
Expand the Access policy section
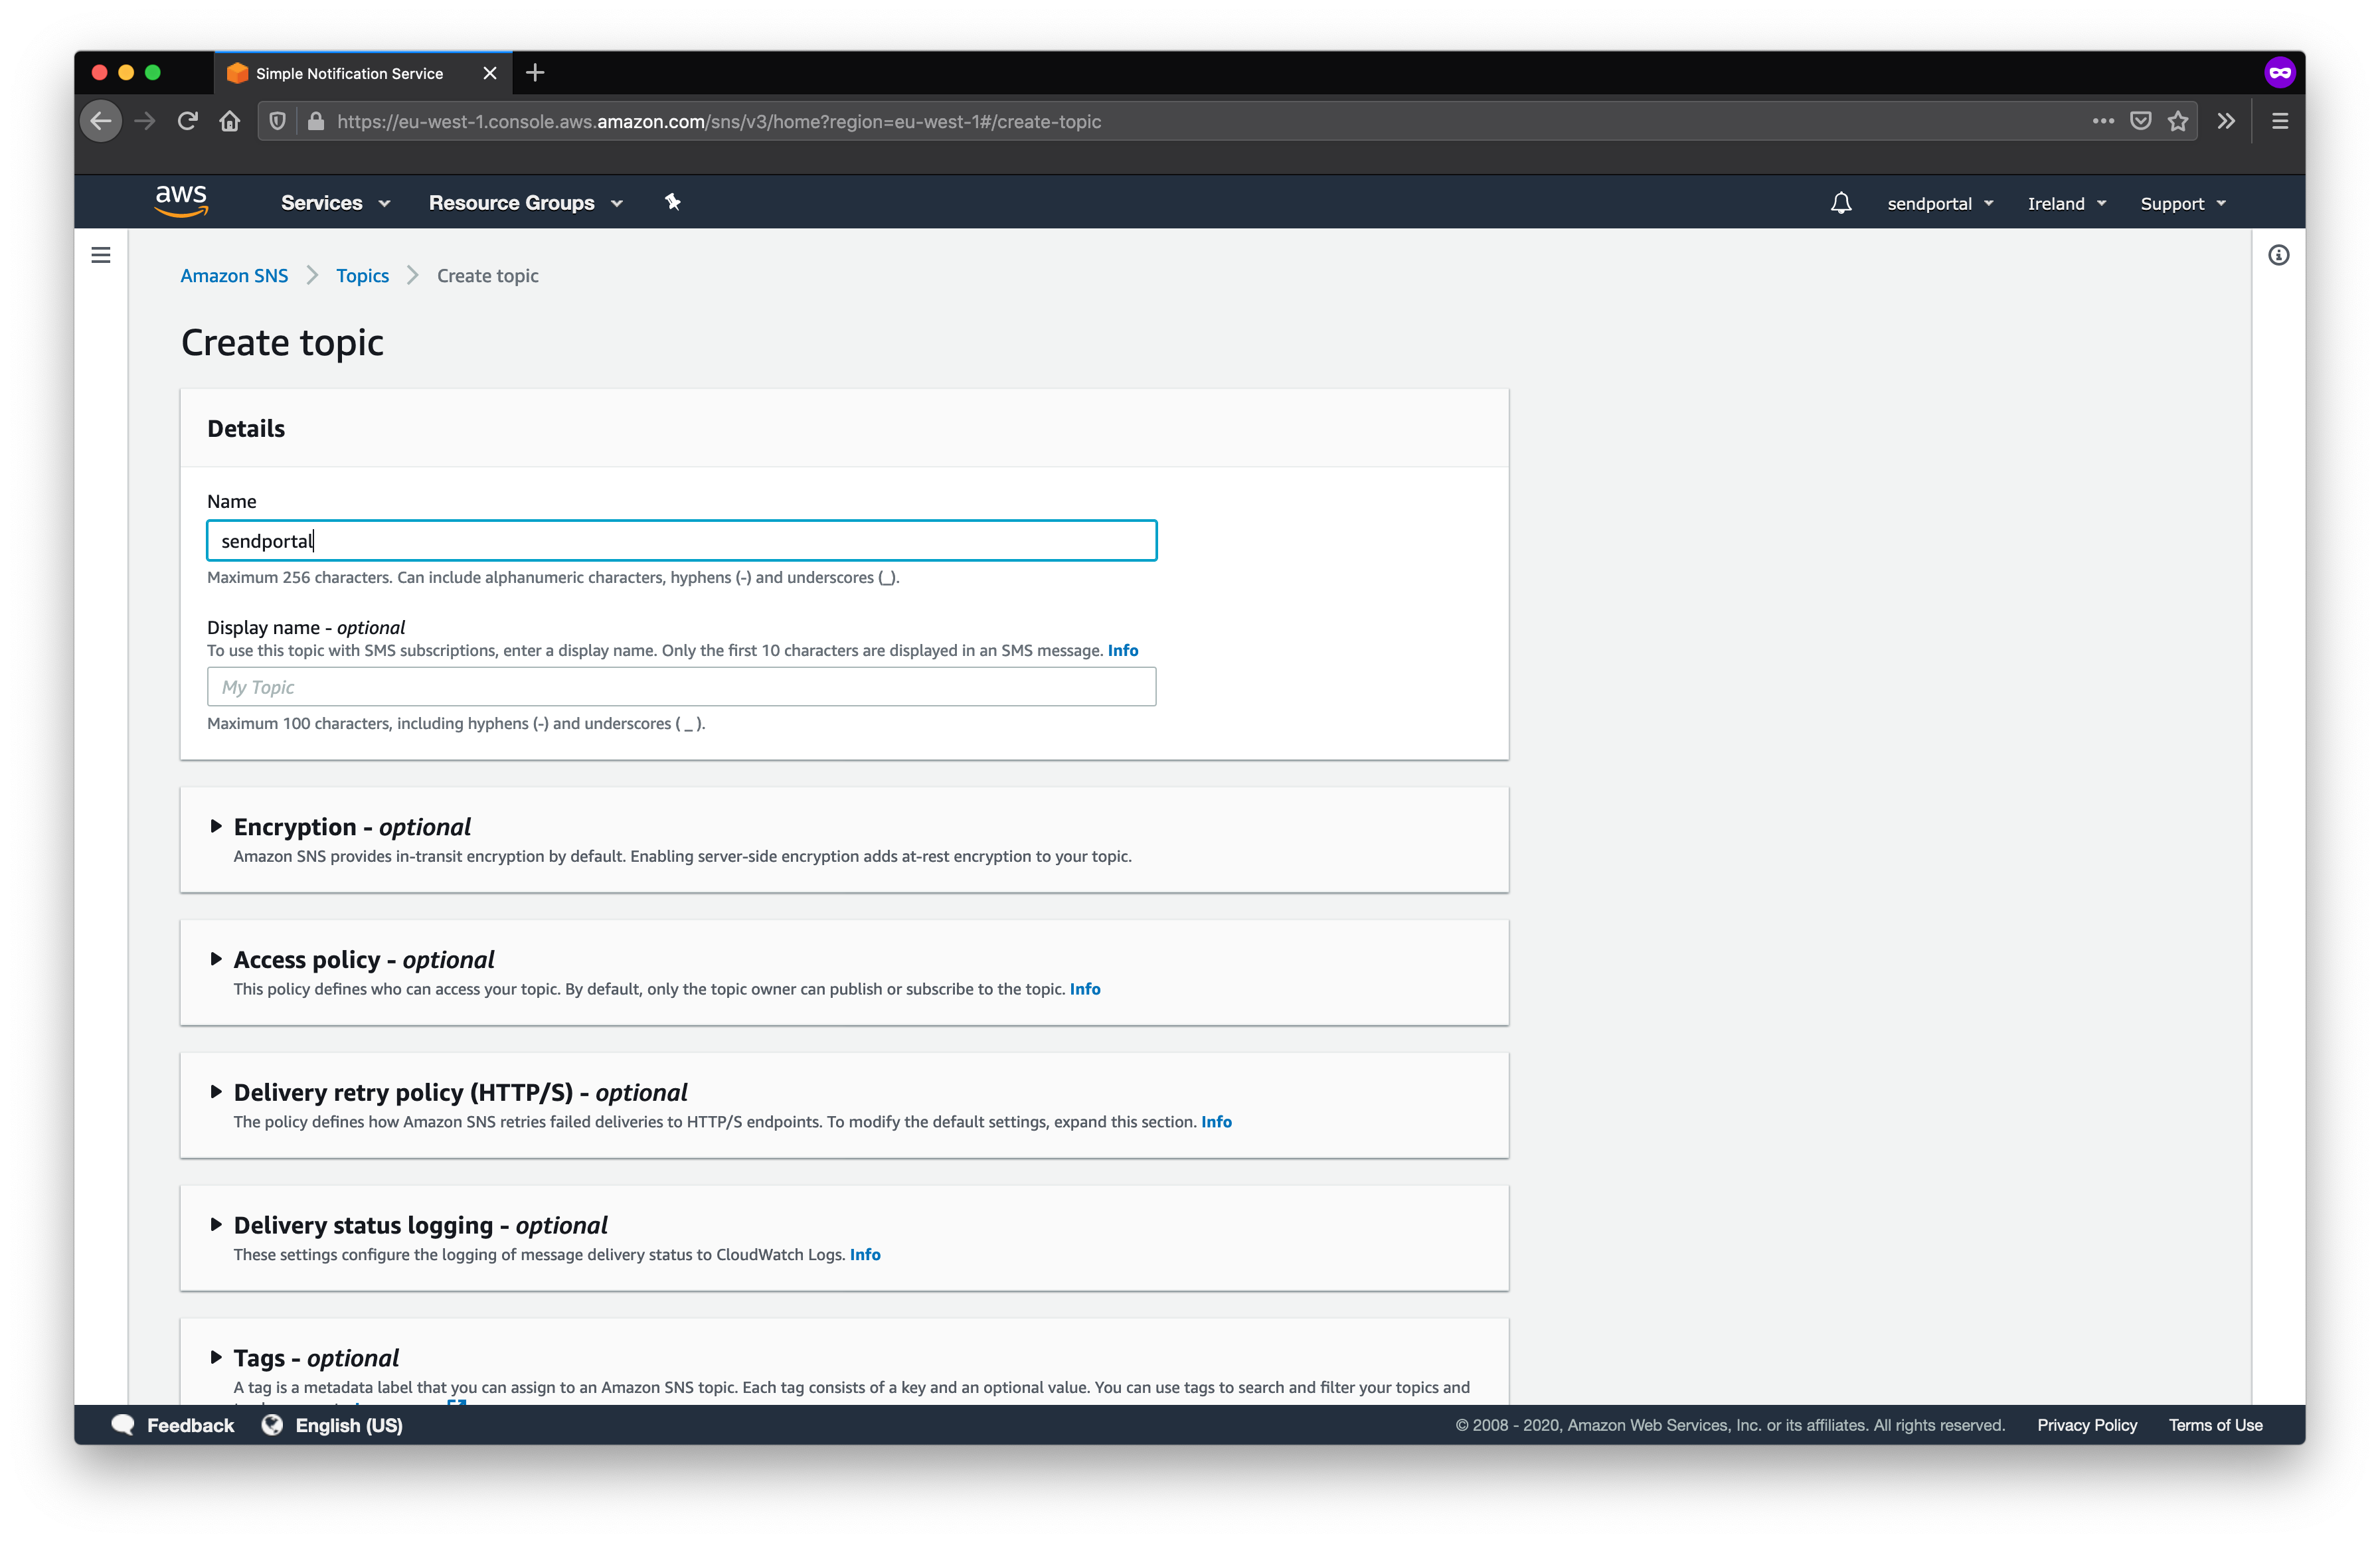pyautogui.click(x=216, y=959)
